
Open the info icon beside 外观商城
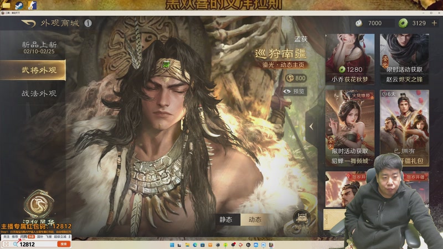click(88, 23)
